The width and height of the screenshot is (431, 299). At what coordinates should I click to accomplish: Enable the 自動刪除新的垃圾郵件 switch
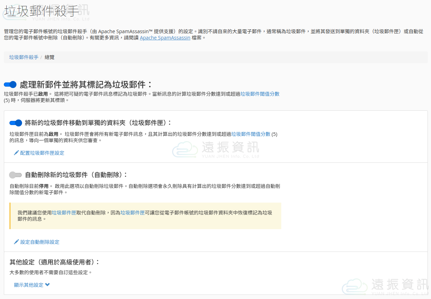click(x=16, y=175)
